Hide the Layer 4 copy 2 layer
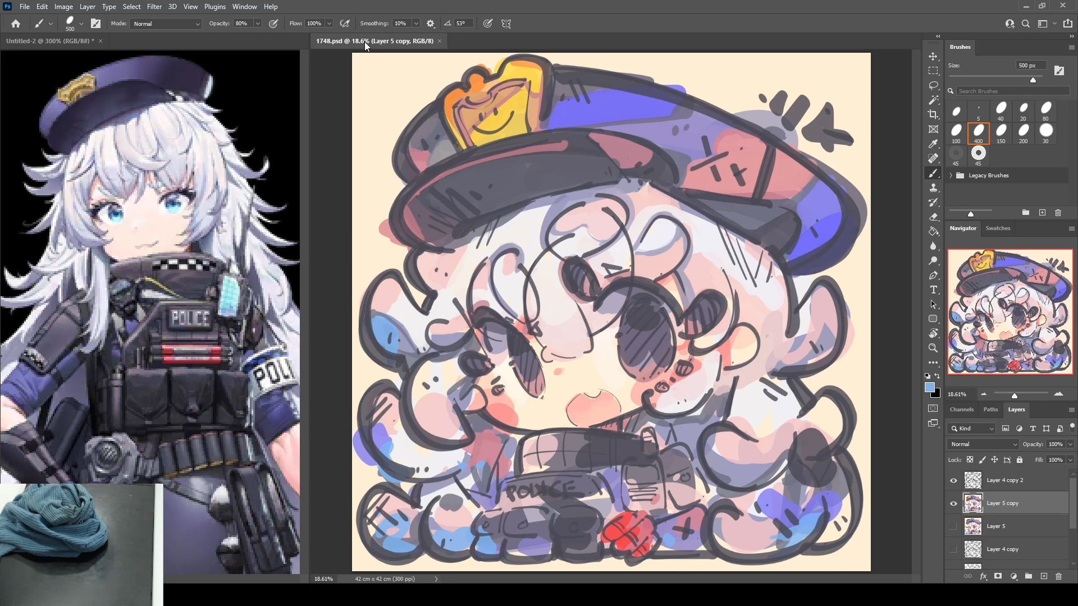 [x=953, y=480]
